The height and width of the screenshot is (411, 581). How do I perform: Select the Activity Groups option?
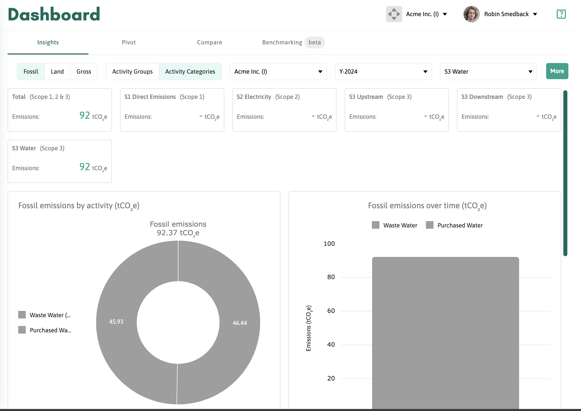132,72
